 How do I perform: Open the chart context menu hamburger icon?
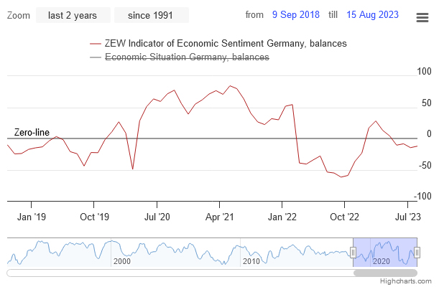[422, 17]
